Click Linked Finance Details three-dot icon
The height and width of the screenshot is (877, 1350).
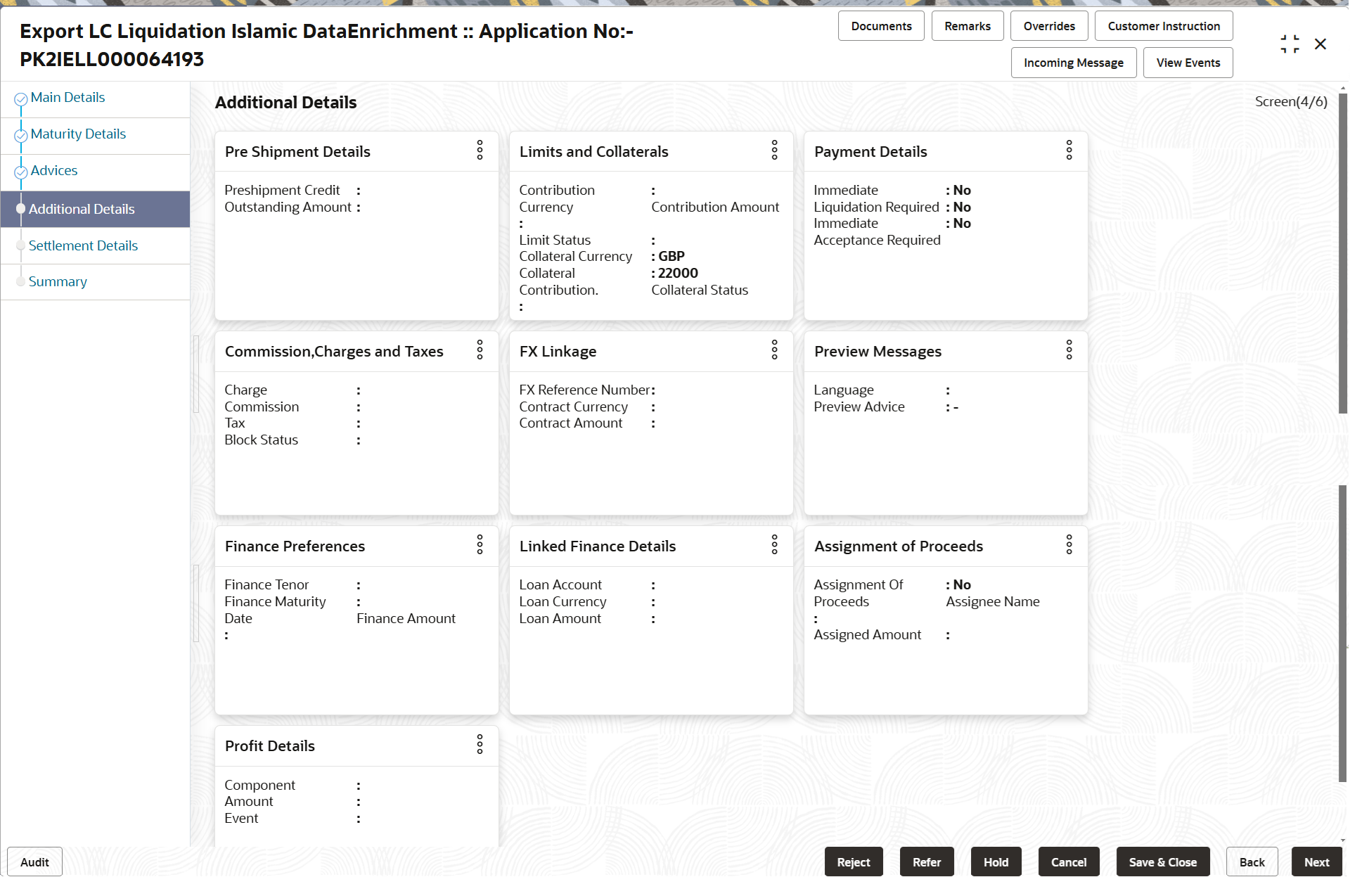click(x=774, y=544)
